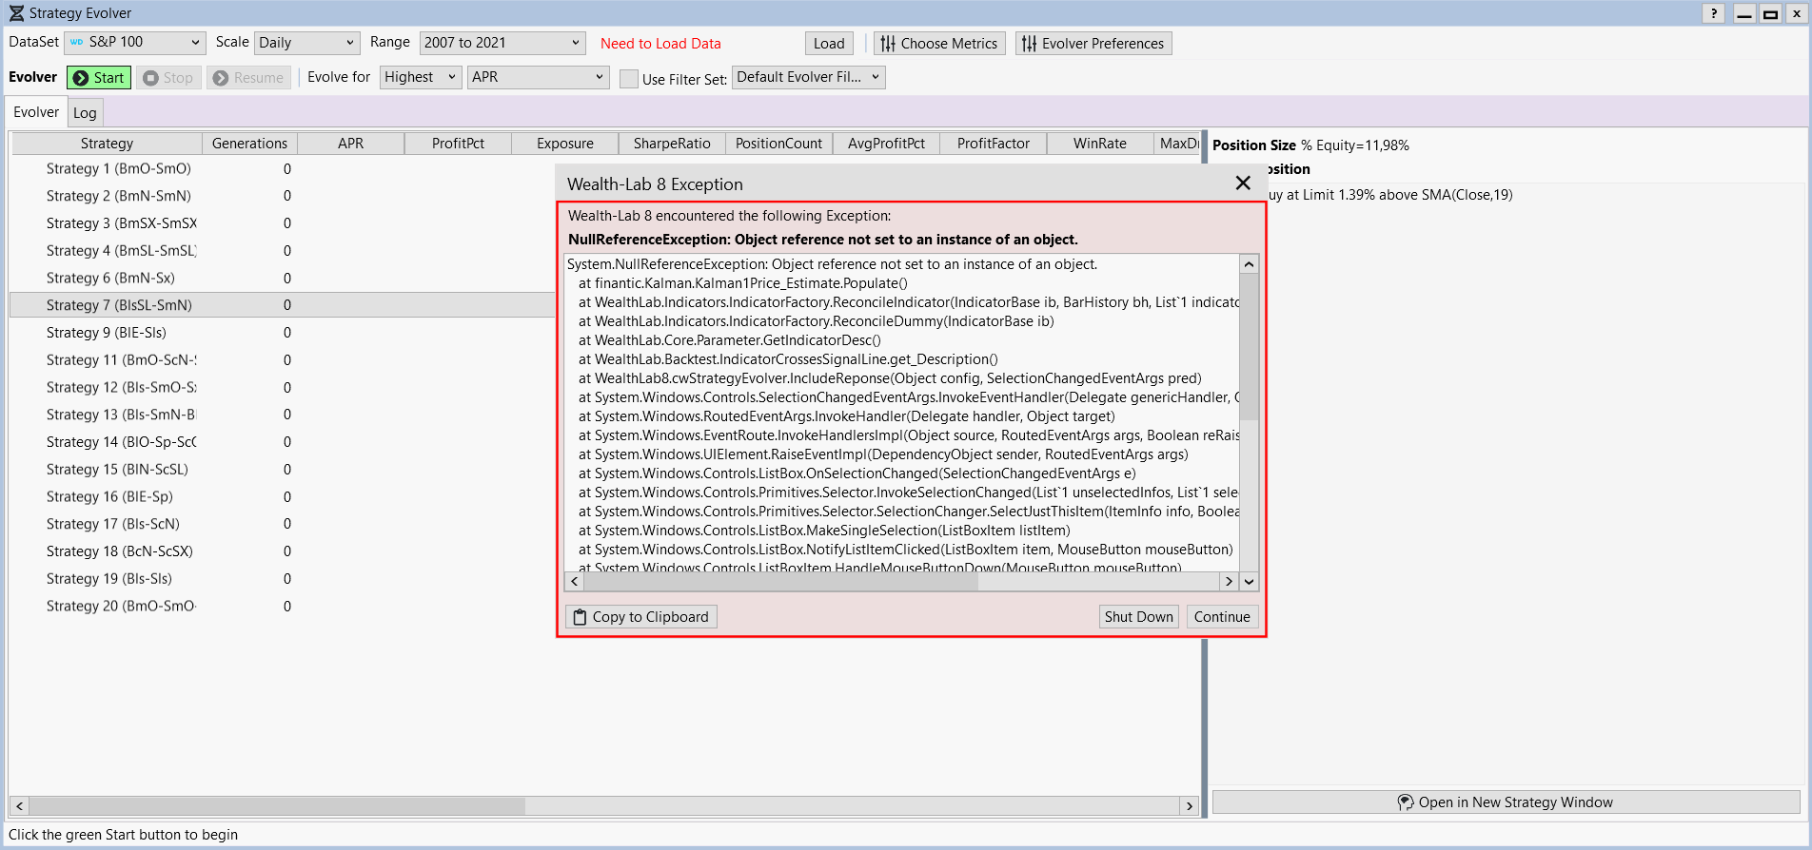
Task: Click the Strategy Evolver hourglass icon
Action: [16, 13]
